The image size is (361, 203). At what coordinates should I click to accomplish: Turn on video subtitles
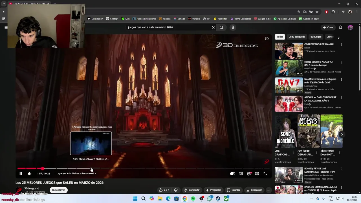click(x=241, y=174)
